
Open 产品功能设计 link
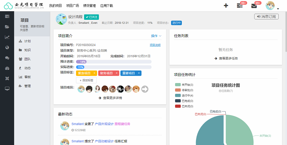point(104,141)
